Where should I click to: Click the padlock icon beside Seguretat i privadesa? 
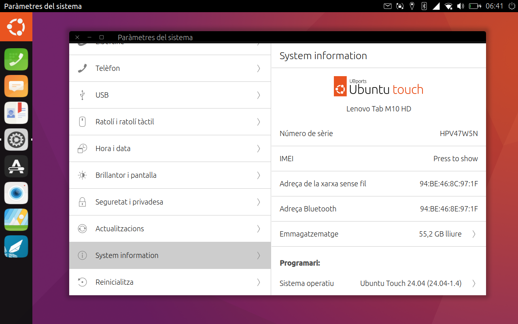[82, 202]
